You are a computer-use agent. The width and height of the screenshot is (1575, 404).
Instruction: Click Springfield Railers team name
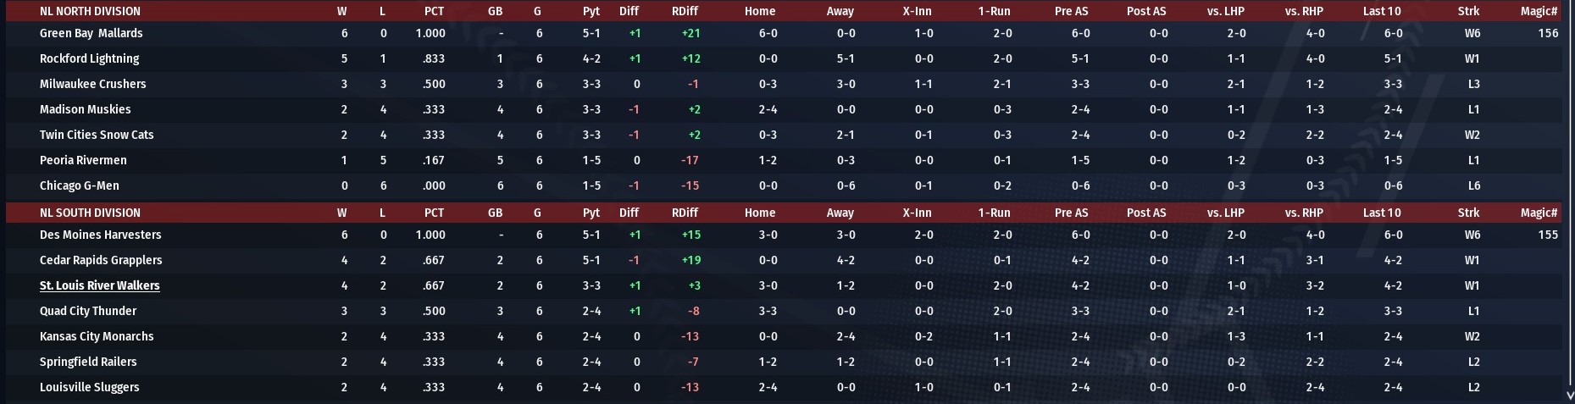(x=88, y=362)
